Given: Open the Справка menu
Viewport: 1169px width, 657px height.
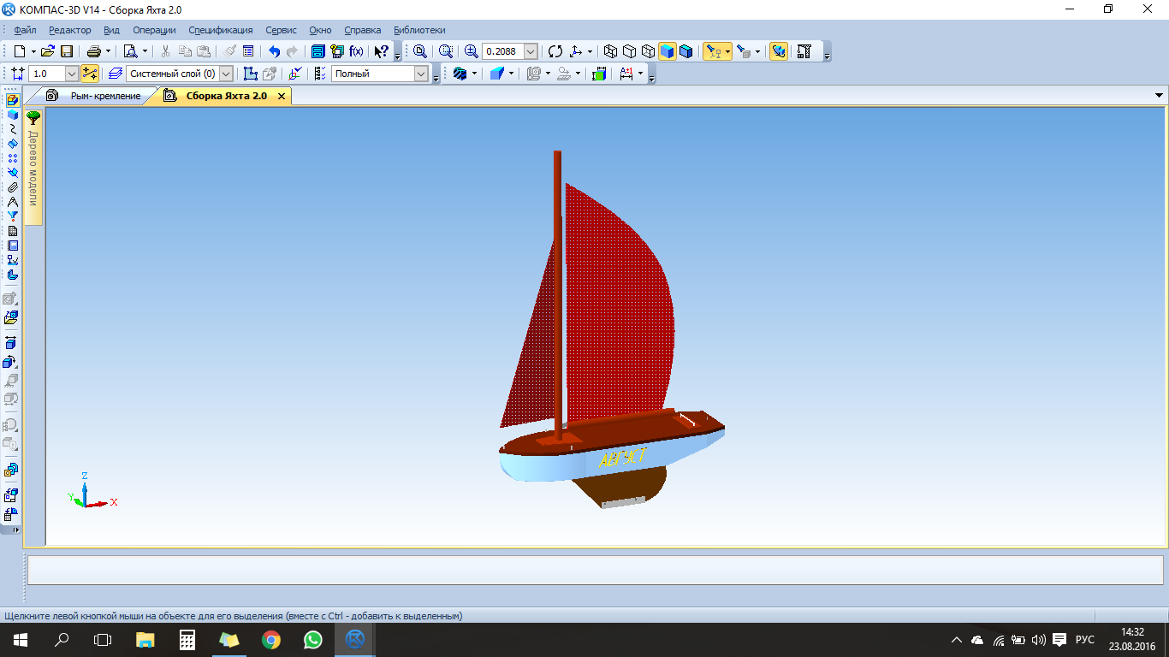Looking at the screenshot, I should [x=363, y=30].
